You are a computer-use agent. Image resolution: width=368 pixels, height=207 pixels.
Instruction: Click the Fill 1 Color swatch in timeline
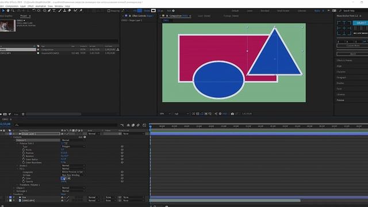click(63, 178)
